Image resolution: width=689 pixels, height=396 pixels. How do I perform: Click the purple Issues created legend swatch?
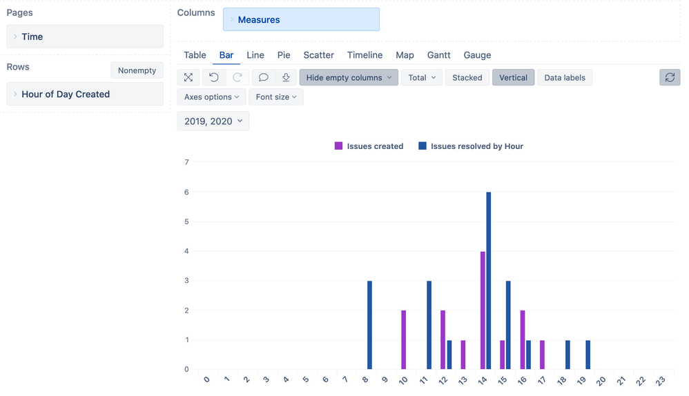(338, 146)
